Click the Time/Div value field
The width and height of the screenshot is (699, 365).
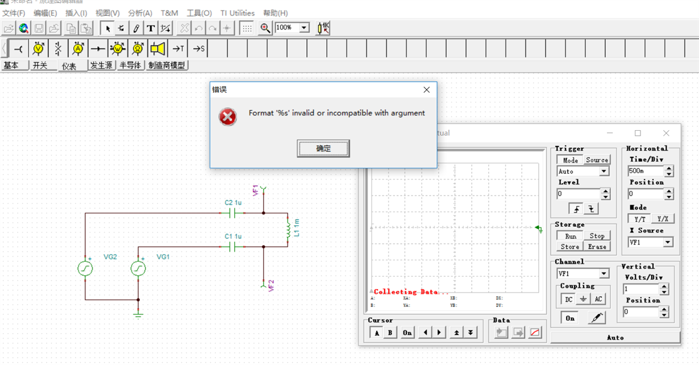click(646, 171)
